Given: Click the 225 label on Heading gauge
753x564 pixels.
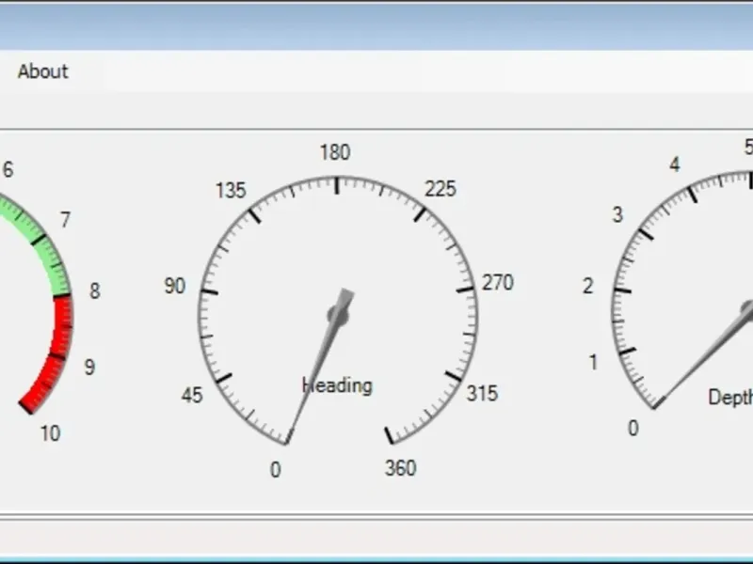Looking at the screenshot, I should click(441, 189).
